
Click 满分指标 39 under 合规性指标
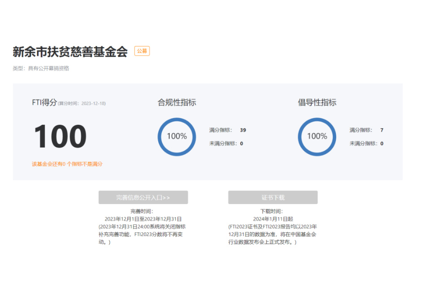tap(227, 130)
